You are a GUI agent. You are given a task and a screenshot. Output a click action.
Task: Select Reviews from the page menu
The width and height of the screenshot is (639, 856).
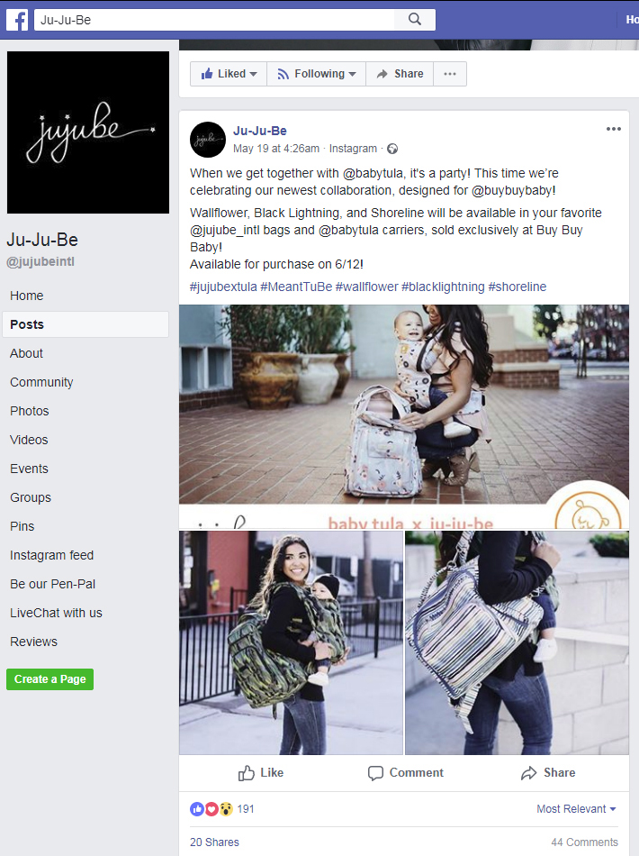pos(33,642)
